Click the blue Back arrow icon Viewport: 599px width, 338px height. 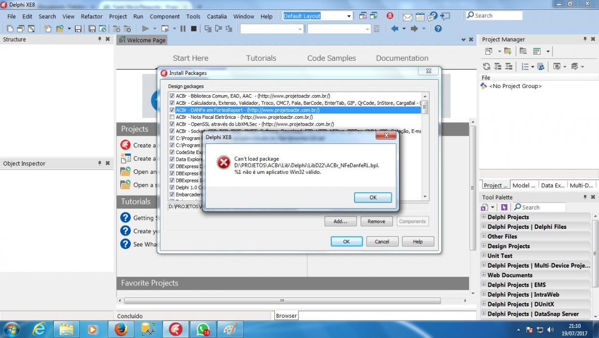click(395, 29)
